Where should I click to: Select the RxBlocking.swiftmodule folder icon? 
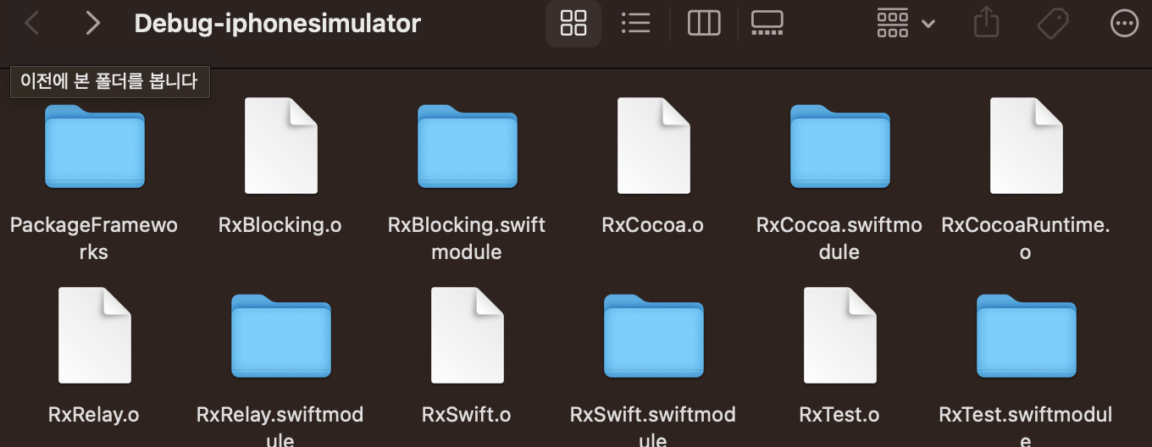pos(467,146)
